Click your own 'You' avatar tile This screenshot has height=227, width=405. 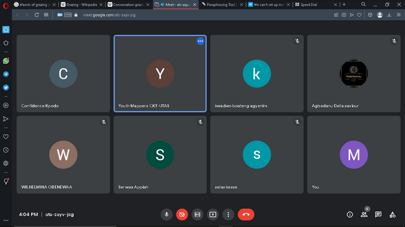click(354, 154)
